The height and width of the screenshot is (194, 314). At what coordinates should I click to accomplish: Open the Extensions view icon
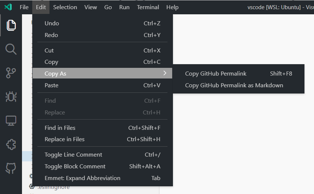(x=11, y=144)
